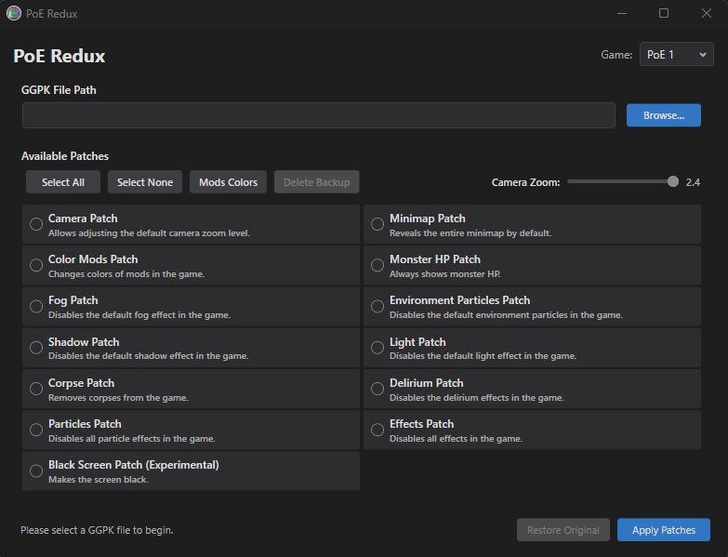Click 'Reveals the entire minimap by default.' text

click(470, 233)
